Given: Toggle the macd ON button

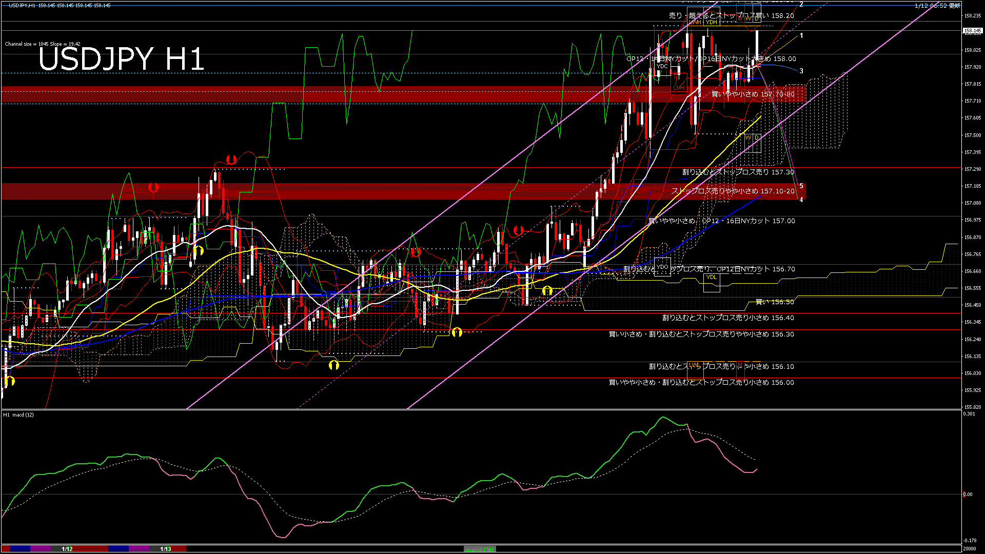Looking at the screenshot, I should click(480, 549).
